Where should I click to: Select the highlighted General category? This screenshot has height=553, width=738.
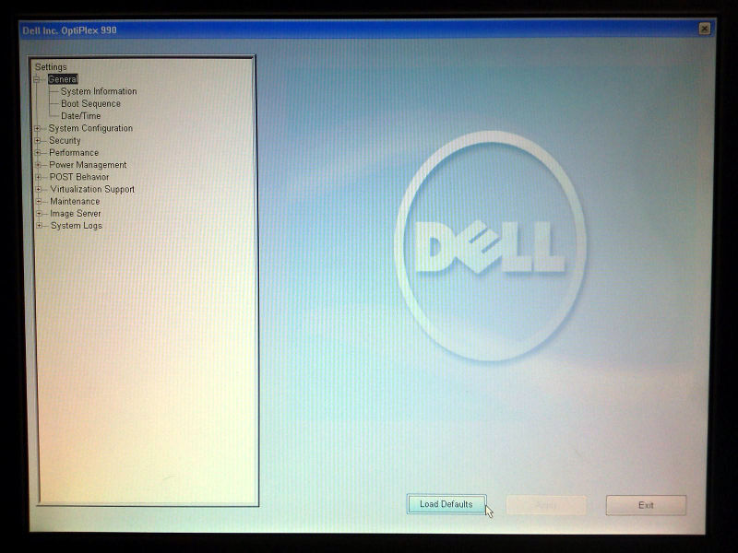pos(64,78)
